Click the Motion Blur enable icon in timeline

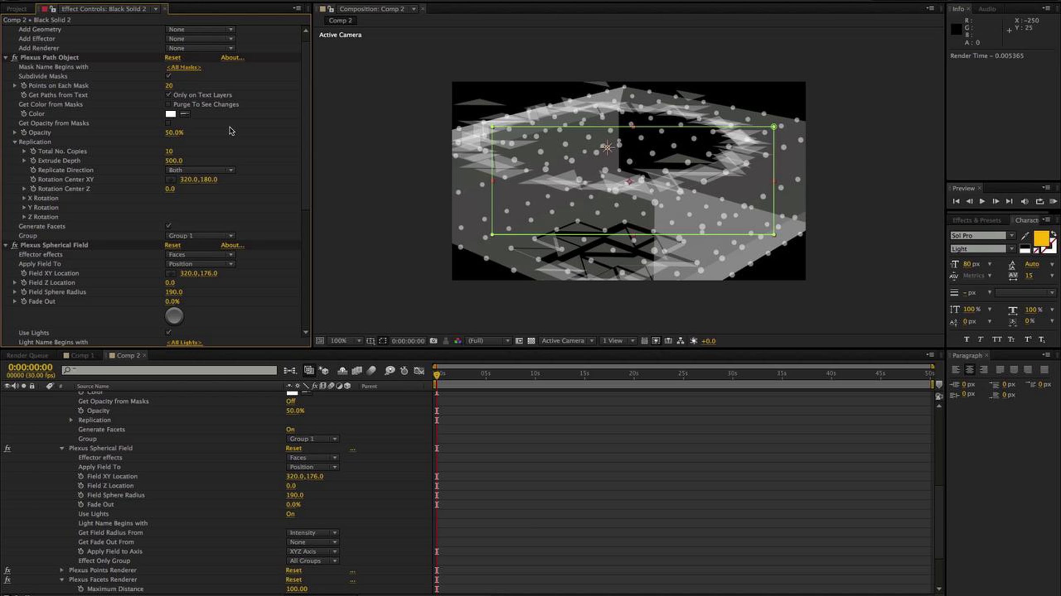click(371, 370)
